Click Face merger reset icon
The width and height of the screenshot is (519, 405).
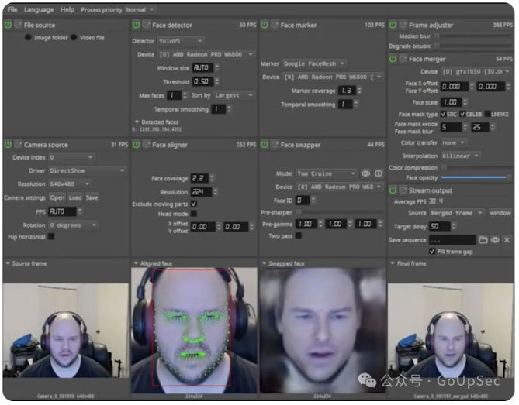(x=403, y=59)
